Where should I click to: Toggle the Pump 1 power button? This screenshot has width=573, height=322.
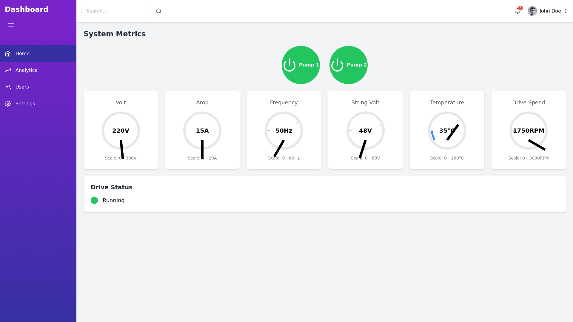(x=301, y=65)
